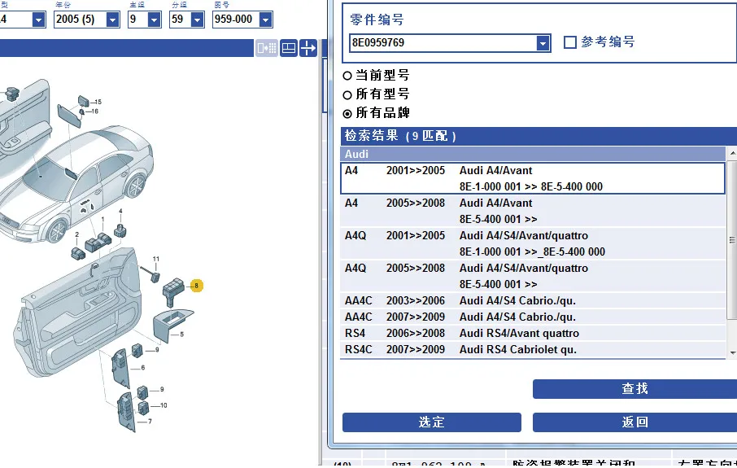This screenshot has width=737, height=468.
Task: Open the model dropdown ending in 4
Action: [x=38, y=20]
